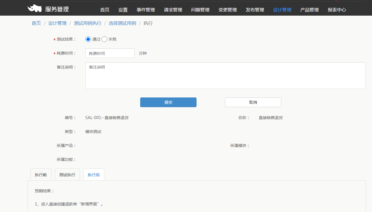Image resolution: width=372 pixels, height=212 pixels.
Task: Open 问题管理 menu item
Action: 200,10
